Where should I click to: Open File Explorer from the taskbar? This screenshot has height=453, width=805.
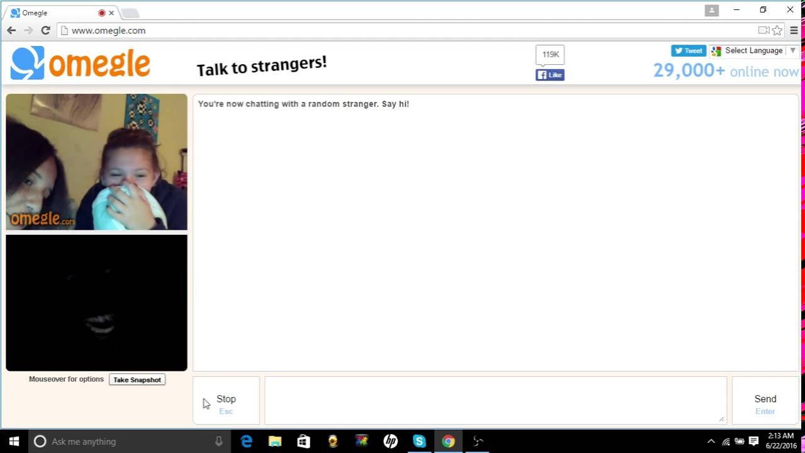(275, 441)
